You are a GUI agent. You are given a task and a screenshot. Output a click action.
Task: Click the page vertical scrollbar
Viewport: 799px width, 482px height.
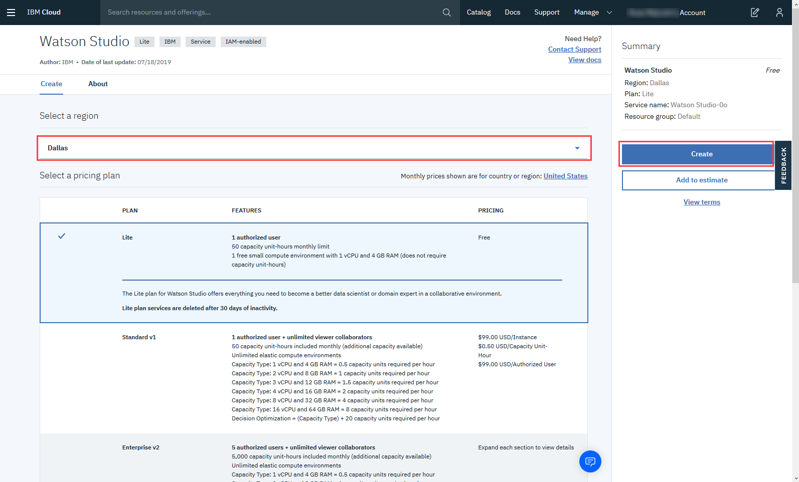795,150
